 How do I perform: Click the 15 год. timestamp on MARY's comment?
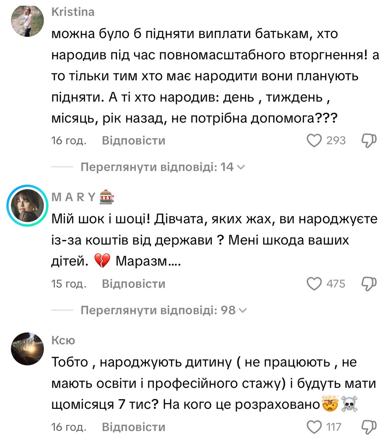[69, 284]
